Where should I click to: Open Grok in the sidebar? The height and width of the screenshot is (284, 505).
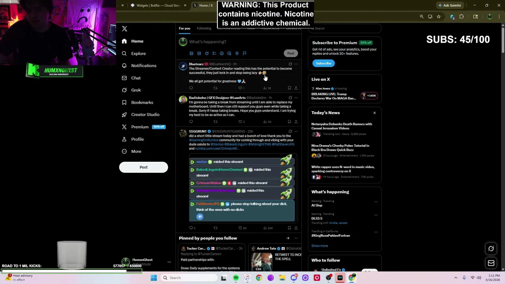[x=131, y=90]
